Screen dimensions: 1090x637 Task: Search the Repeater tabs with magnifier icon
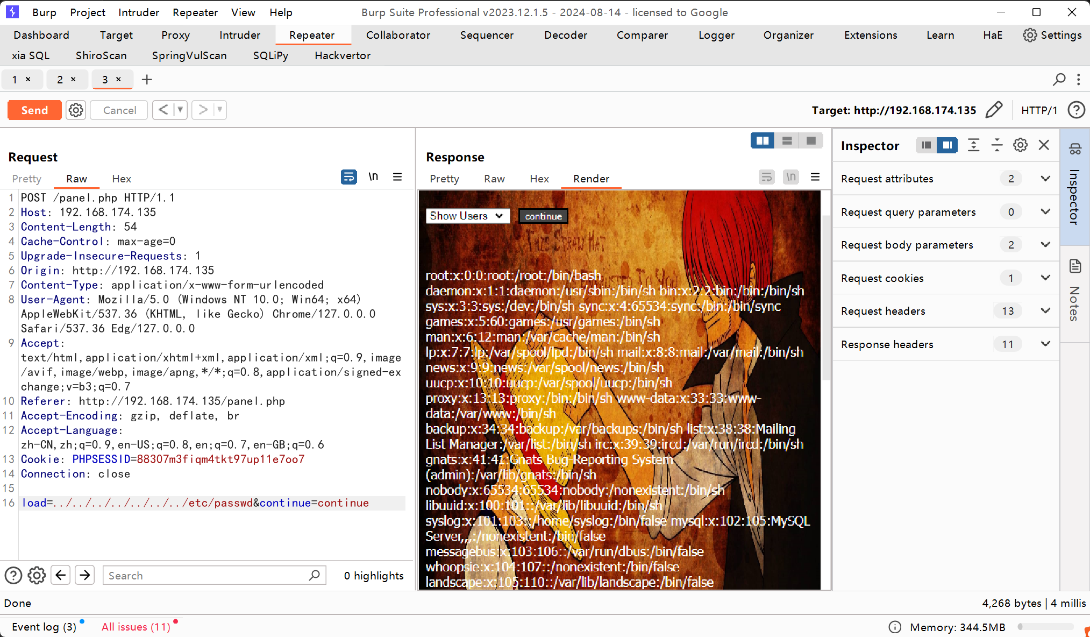tap(1059, 80)
